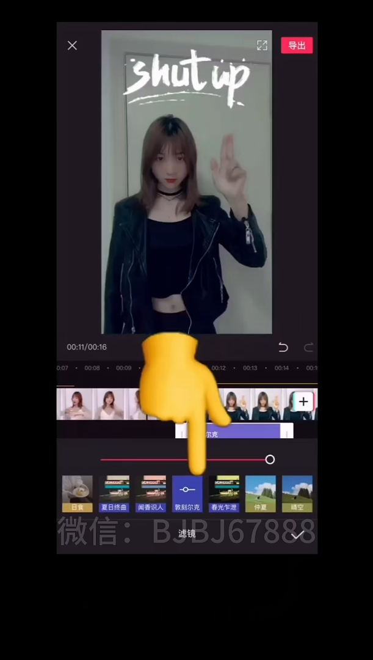Click the 00:13 mark on the time ruler
This screenshot has height=660, width=373.
click(250, 368)
